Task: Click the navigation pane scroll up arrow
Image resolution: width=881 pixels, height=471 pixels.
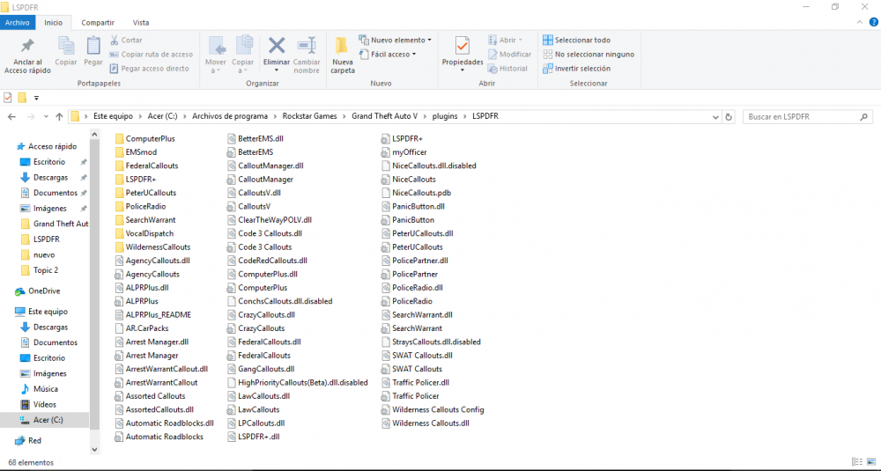Action: coord(94,135)
